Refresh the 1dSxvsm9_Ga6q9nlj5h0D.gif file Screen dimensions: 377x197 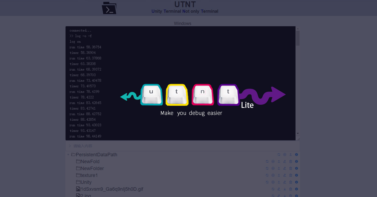click(273, 189)
